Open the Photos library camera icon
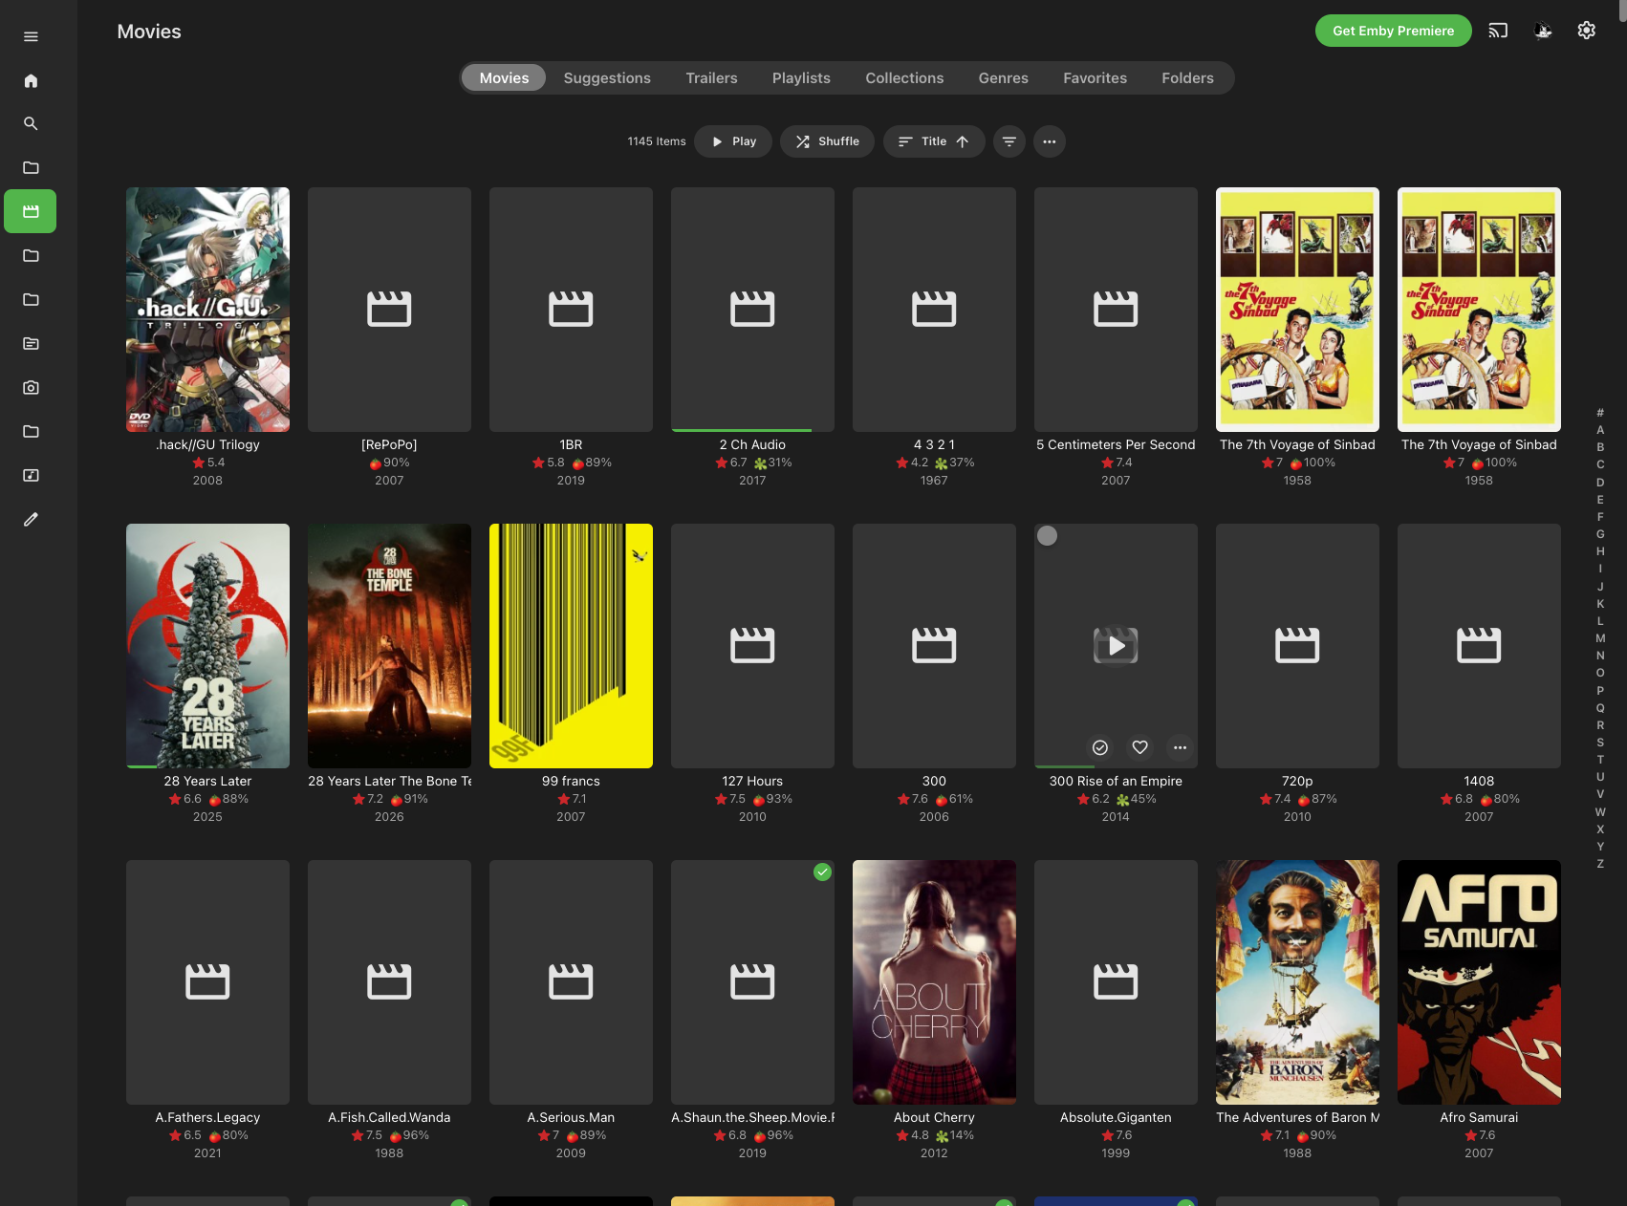The image size is (1627, 1206). pyautogui.click(x=31, y=387)
